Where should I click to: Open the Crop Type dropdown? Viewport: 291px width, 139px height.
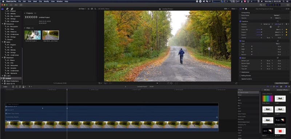(x=278, y=44)
